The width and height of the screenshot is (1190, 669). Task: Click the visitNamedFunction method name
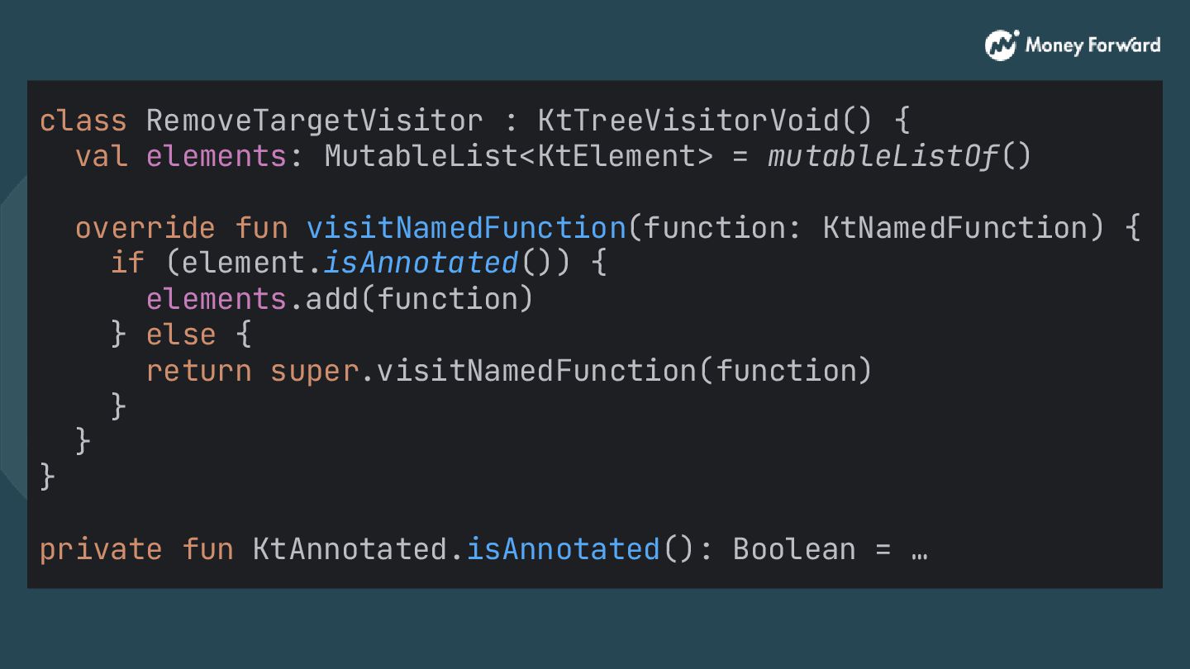467,228
